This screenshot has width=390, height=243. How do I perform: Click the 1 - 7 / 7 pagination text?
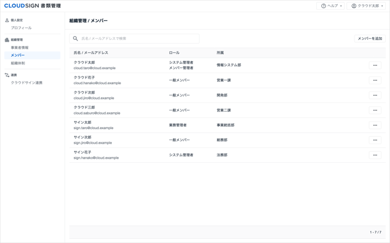[375, 232]
